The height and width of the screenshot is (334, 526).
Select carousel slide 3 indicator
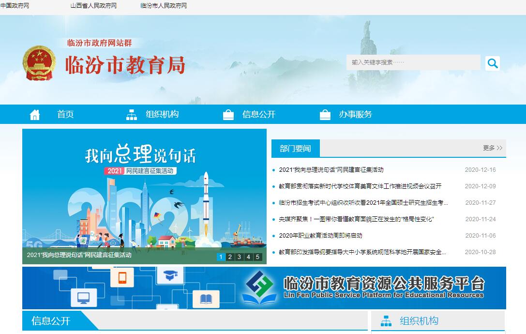click(239, 257)
